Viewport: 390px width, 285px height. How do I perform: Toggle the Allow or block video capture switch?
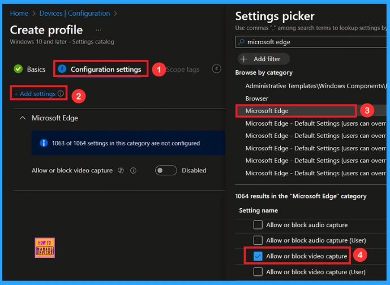click(x=166, y=170)
